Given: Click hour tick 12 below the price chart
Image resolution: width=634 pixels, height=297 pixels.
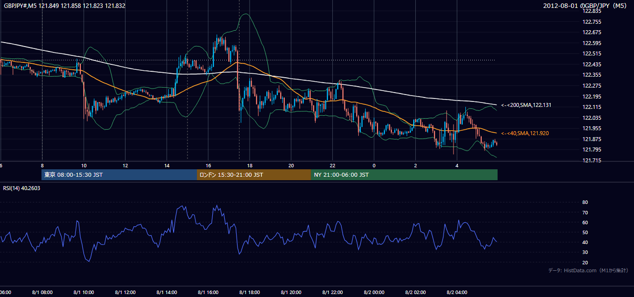Looking at the screenshot, I should (x=125, y=166).
